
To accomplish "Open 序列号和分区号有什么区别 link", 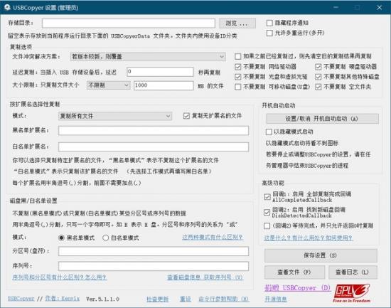I will (60, 277).
